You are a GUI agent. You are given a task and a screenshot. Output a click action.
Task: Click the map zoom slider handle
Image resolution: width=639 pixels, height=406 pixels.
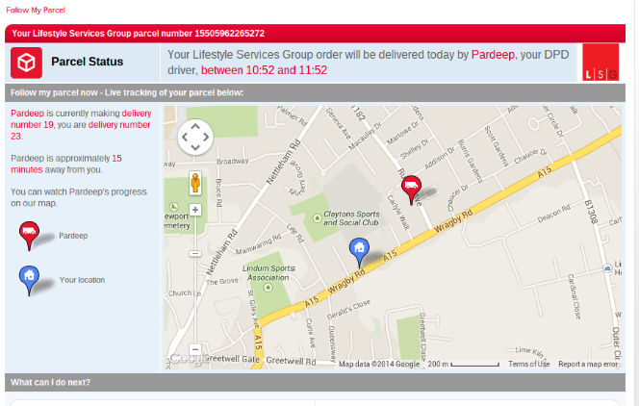195,254
